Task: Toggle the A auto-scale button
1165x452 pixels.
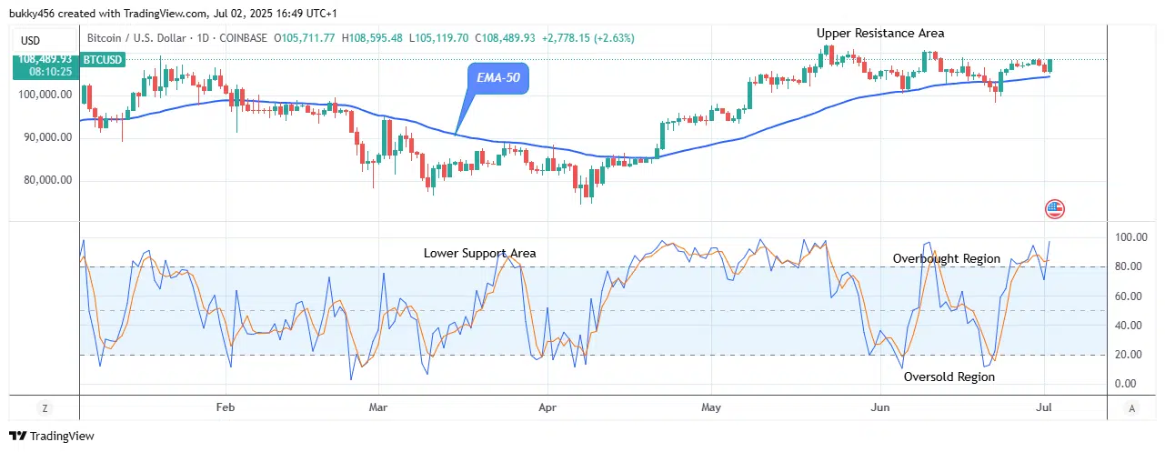Action: point(1130,408)
